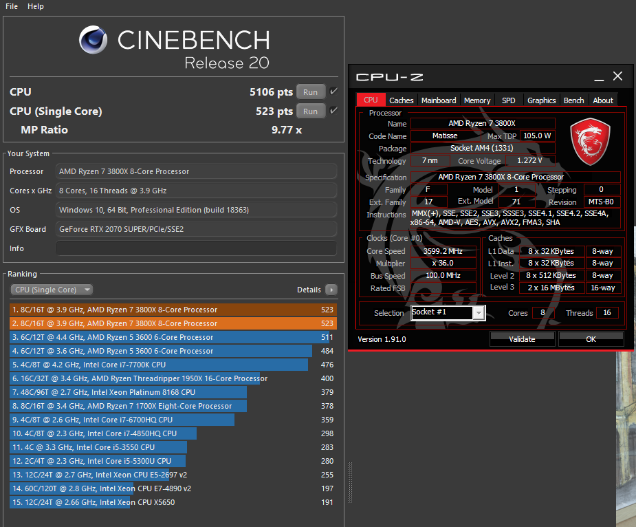This screenshot has height=527, width=636.
Task: Run the CPU multi-core benchmark
Action: (x=311, y=92)
